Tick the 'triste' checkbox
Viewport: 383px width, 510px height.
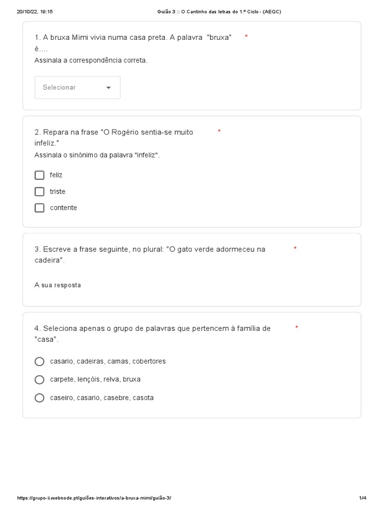39,192
